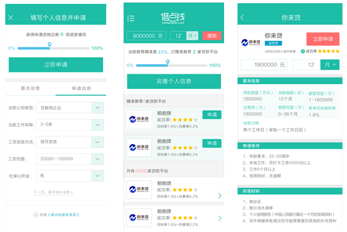Click 申请条件 section header
The width and height of the screenshot is (347, 232).
coord(290,146)
